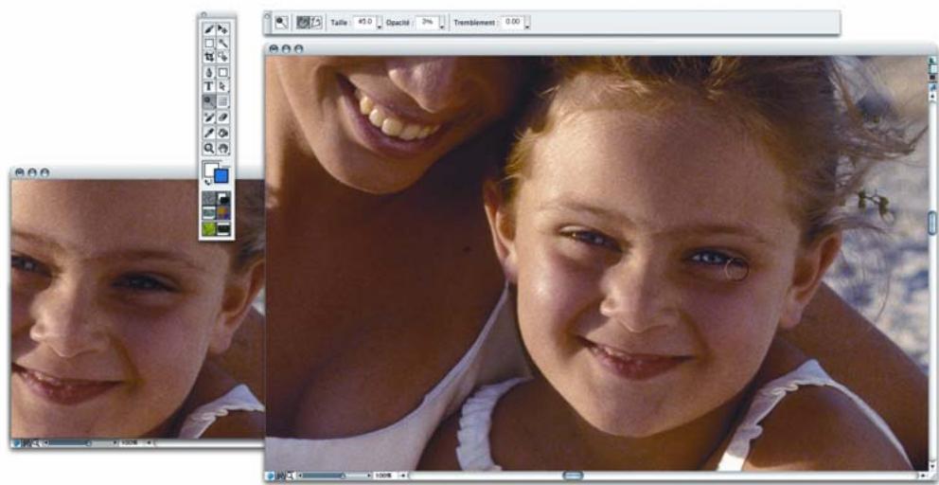This screenshot has width=939, height=485.
Task: Click the vertical scrollbar thumb of large window
Action: 932,222
